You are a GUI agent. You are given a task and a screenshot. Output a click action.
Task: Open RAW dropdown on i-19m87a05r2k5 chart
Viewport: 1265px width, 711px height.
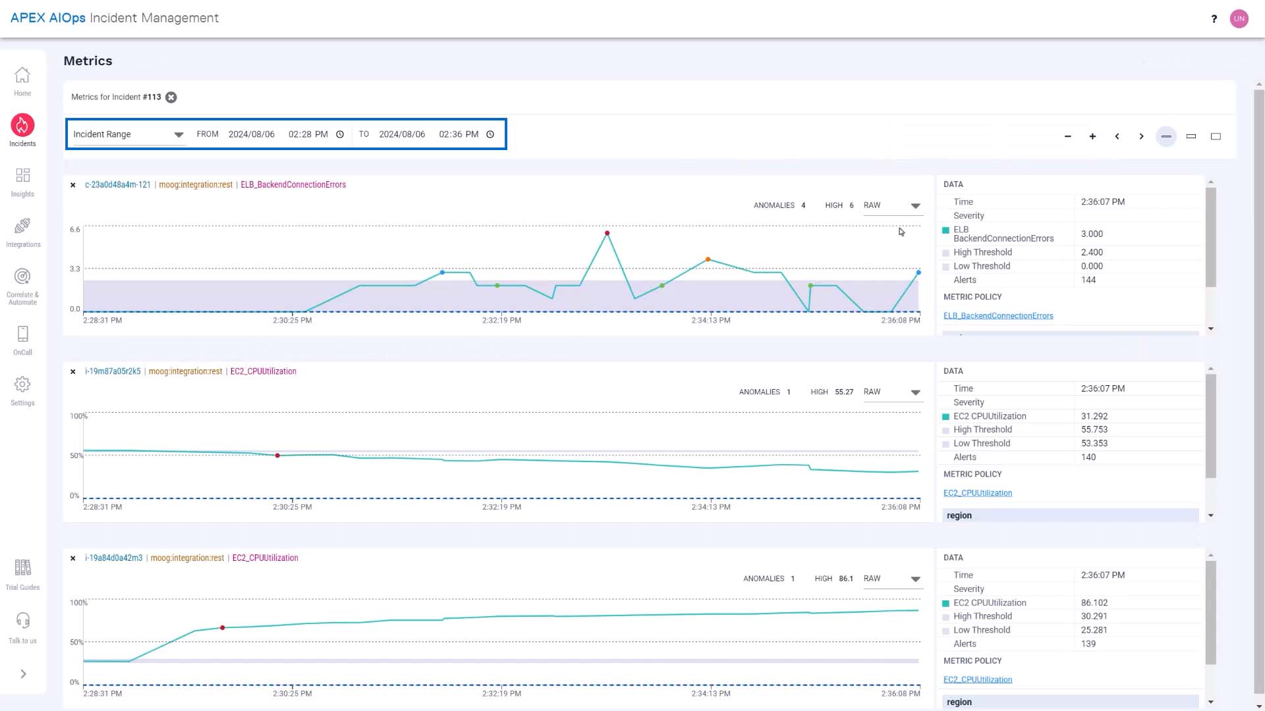pos(892,392)
